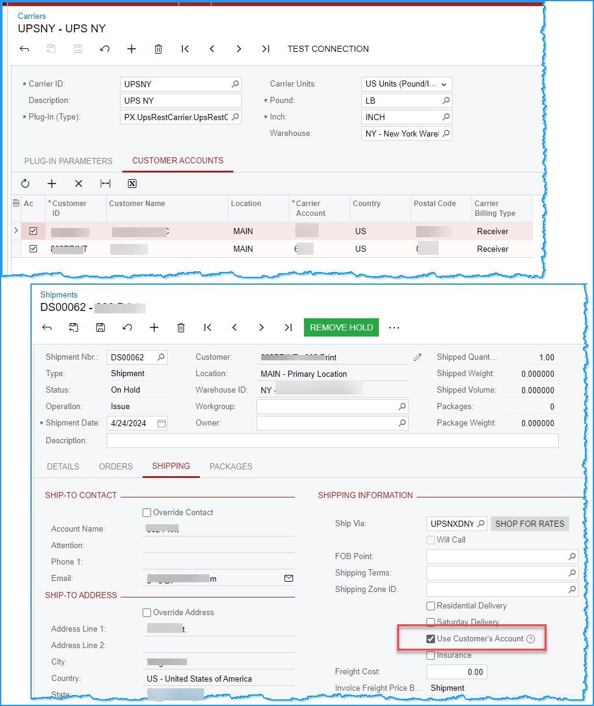Open calendar picker for Shipment Date

[x=161, y=423]
